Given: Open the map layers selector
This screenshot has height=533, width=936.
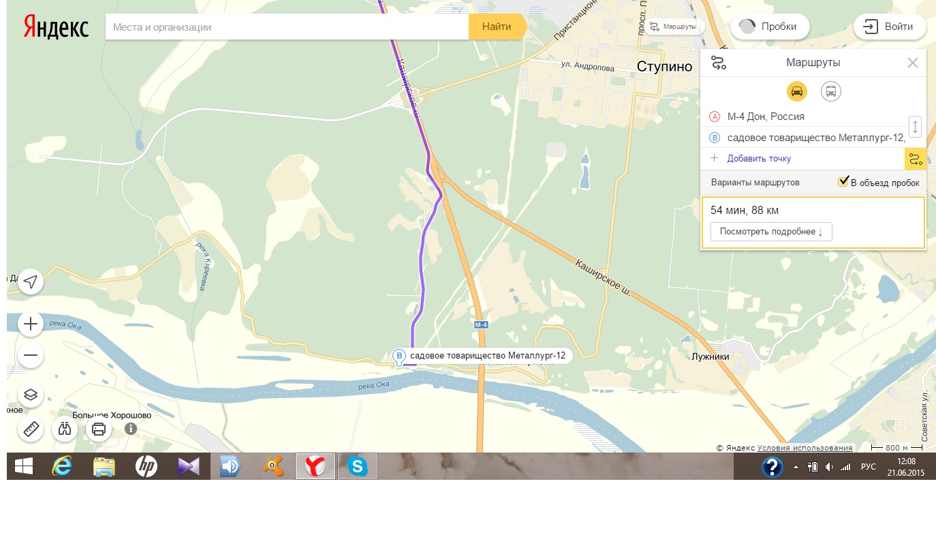Looking at the screenshot, I should (31, 395).
